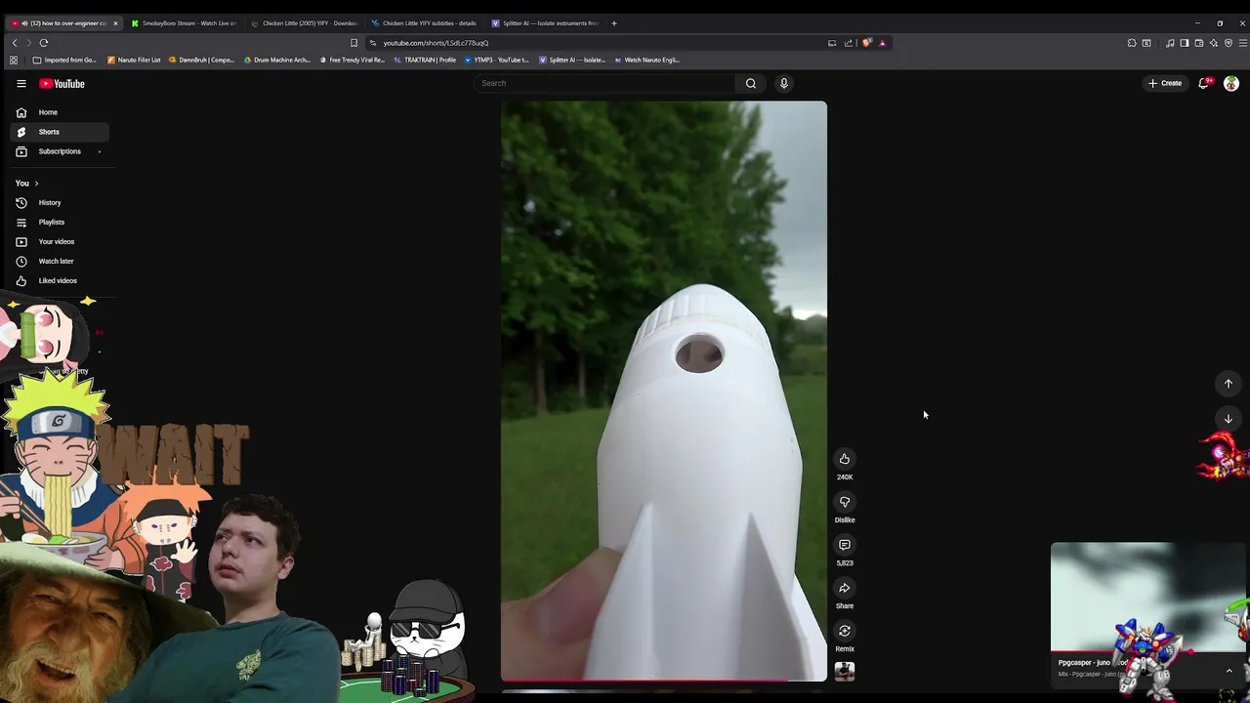The width and height of the screenshot is (1250, 703).
Task: Open the Brave Rewards triangle icon
Action: coord(882,43)
